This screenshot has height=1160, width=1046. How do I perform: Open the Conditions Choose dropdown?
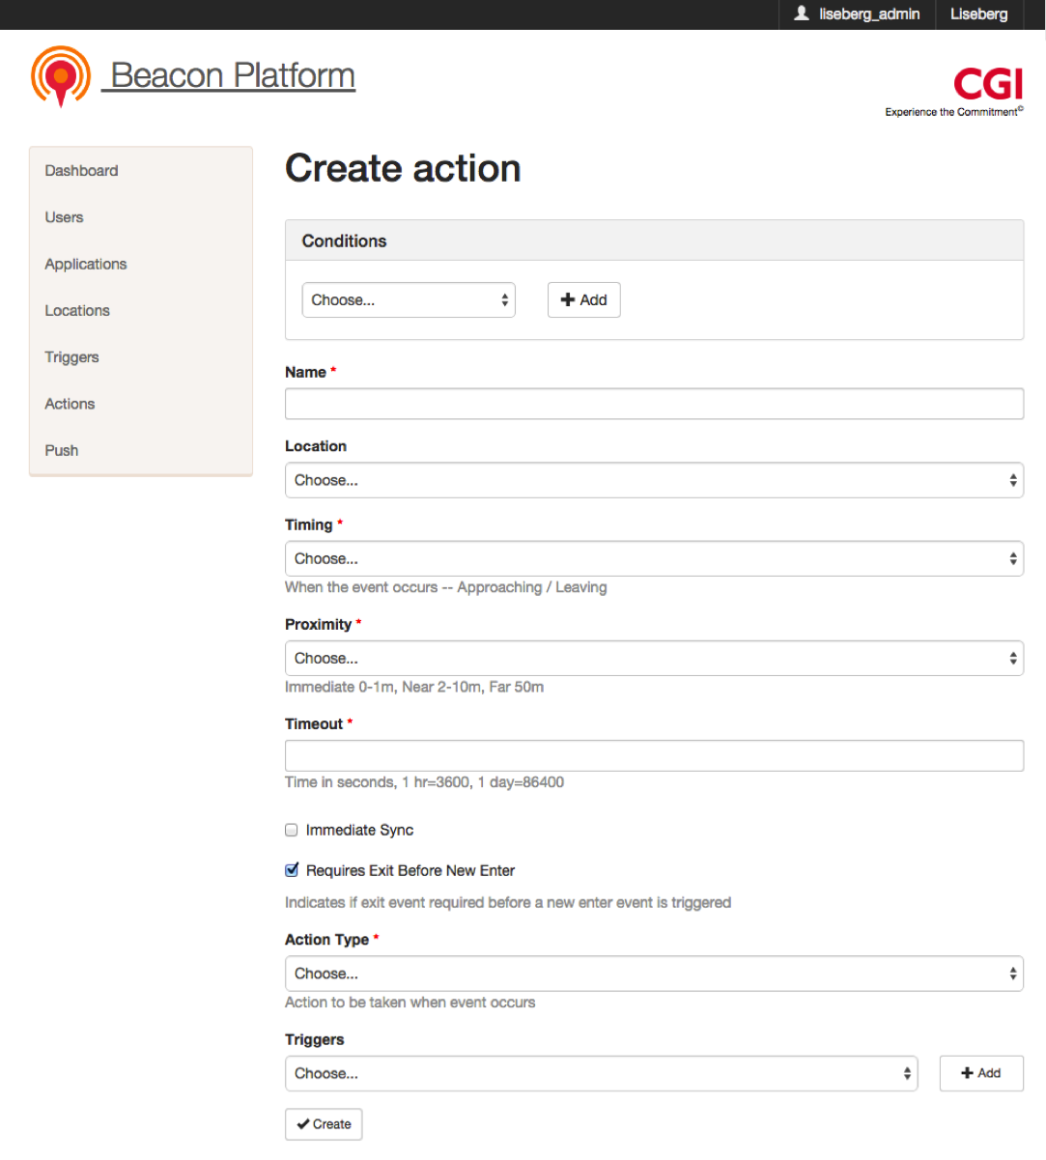tap(409, 300)
